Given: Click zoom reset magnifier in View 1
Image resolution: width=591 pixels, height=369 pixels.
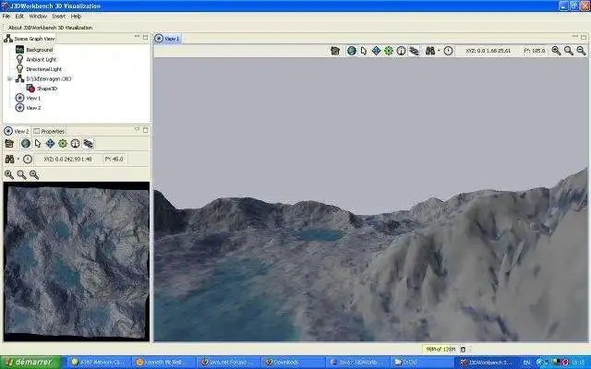Looking at the screenshot, I should point(569,51).
